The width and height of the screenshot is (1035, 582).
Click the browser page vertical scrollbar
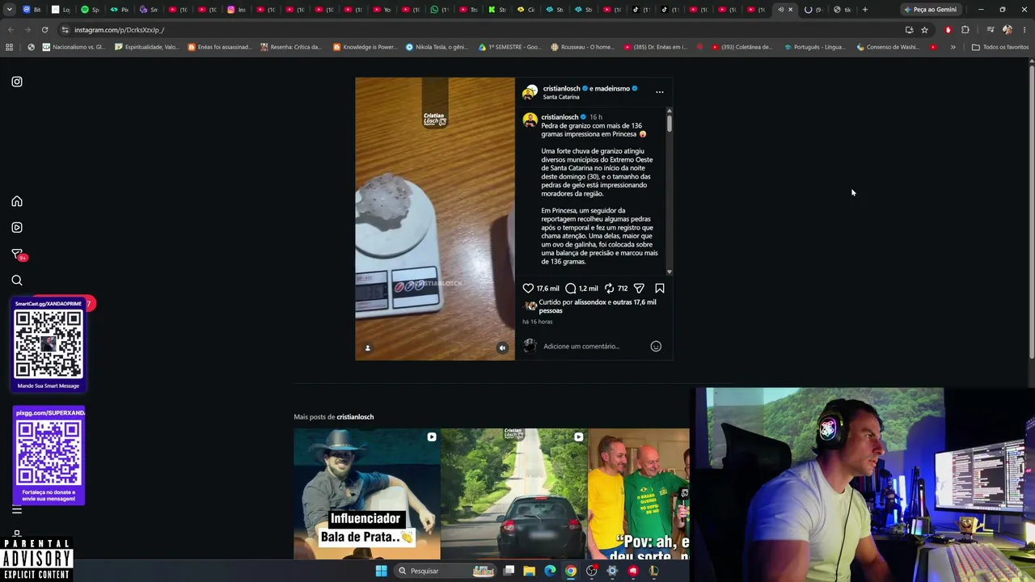click(1031, 210)
